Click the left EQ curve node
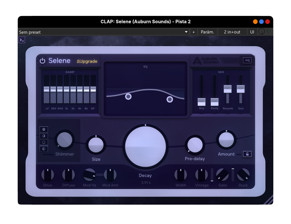This screenshot has height=224, width=291. (128, 97)
